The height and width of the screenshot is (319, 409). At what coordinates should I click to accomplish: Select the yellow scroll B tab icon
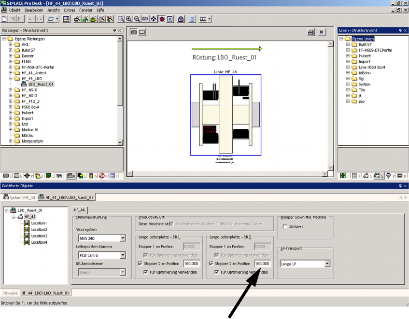tap(39, 176)
